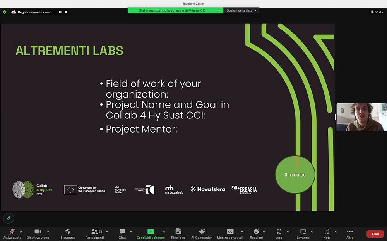Open the Lavagne whiteboards

pyautogui.click(x=303, y=233)
